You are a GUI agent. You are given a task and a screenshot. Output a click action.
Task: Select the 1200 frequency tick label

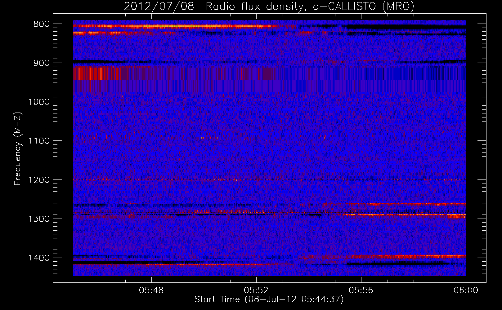point(39,180)
